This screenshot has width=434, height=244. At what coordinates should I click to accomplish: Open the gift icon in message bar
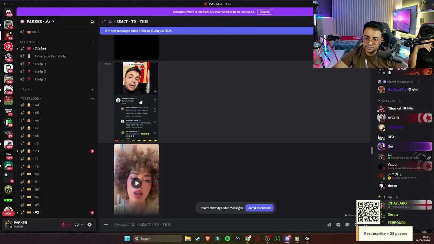pos(329,224)
